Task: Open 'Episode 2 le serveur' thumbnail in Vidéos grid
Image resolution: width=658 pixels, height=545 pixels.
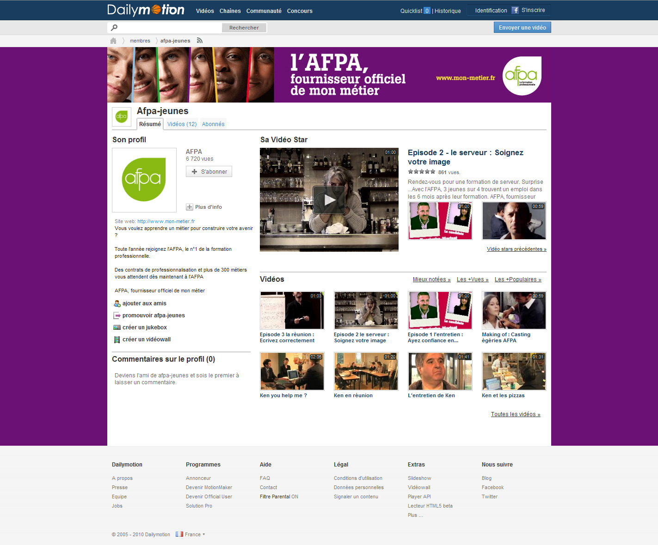Action: (366, 310)
